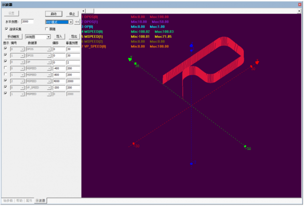
Task: Click the 手动触发 manual trigger button
Action: (14, 37)
